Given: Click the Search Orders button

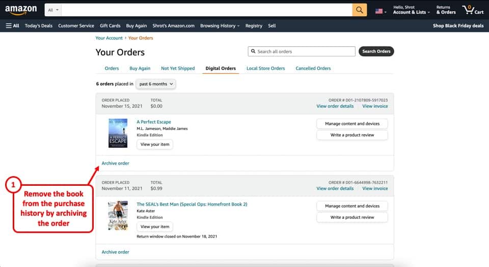Looking at the screenshot, I should point(376,51).
